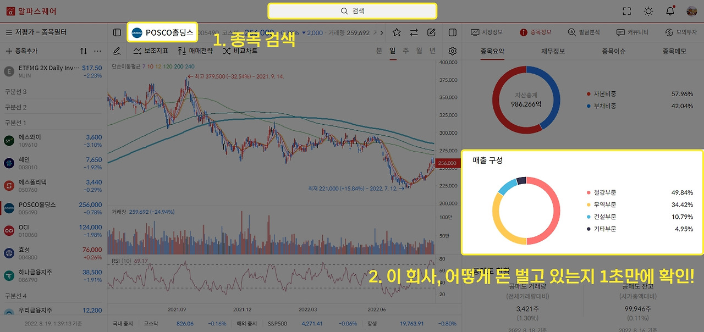Open the 종목정보 stock info section

pos(536,32)
